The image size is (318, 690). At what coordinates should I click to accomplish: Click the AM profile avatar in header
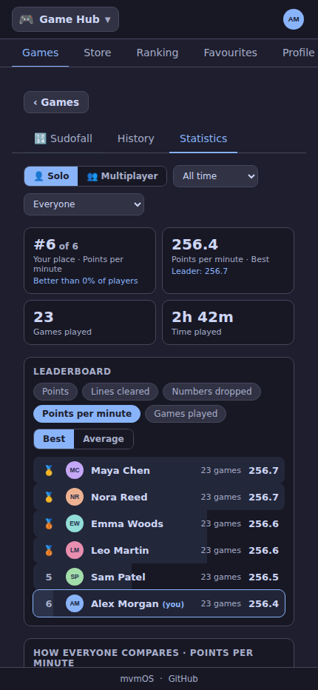click(x=294, y=19)
